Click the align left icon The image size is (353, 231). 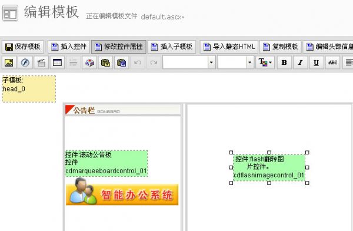(348, 62)
